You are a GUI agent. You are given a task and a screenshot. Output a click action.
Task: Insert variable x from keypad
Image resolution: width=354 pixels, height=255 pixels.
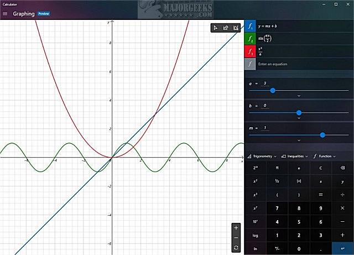click(321, 181)
